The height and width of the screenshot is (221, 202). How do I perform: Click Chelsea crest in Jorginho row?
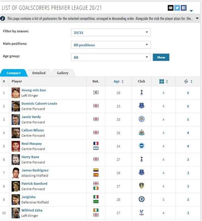[141, 199]
